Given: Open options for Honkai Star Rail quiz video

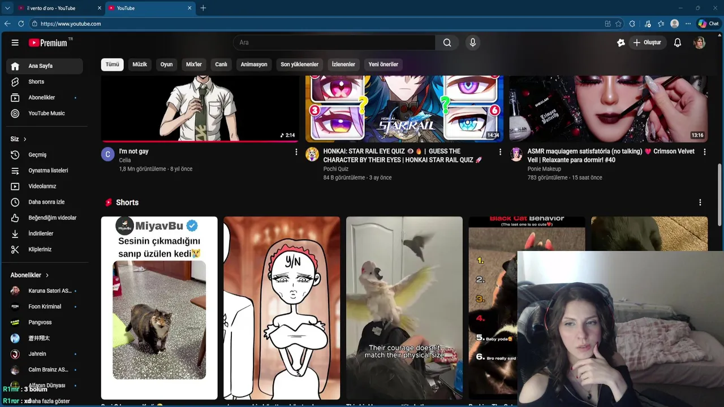Looking at the screenshot, I should [x=500, y=152].
